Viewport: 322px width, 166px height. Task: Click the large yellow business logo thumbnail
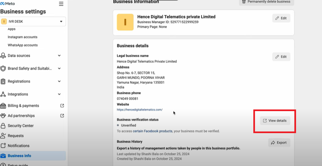click(x=125, y=22)
